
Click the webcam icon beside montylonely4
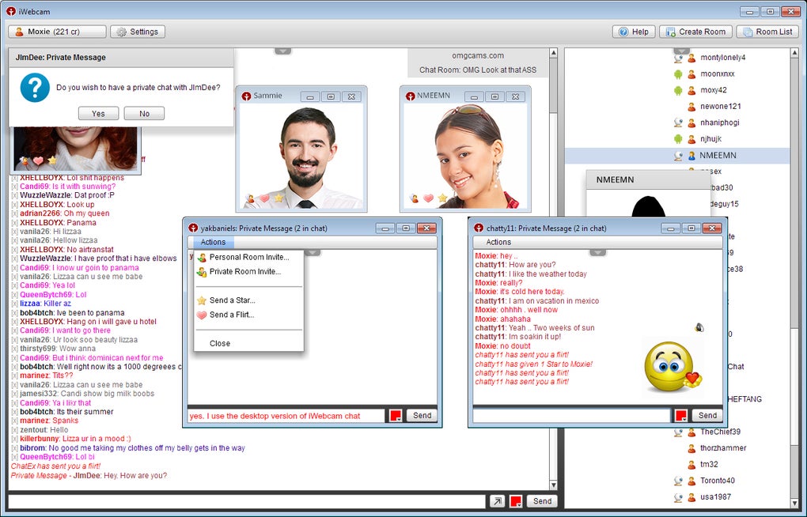click(678, 58)
